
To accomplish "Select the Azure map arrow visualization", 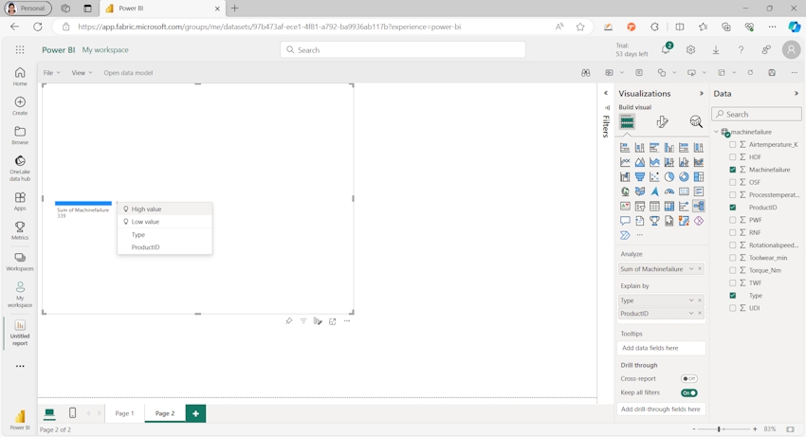I will (x=654, y=191).
